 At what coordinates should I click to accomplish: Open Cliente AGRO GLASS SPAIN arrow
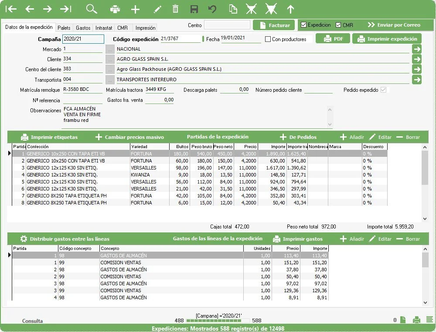click(x=417, y=59)
